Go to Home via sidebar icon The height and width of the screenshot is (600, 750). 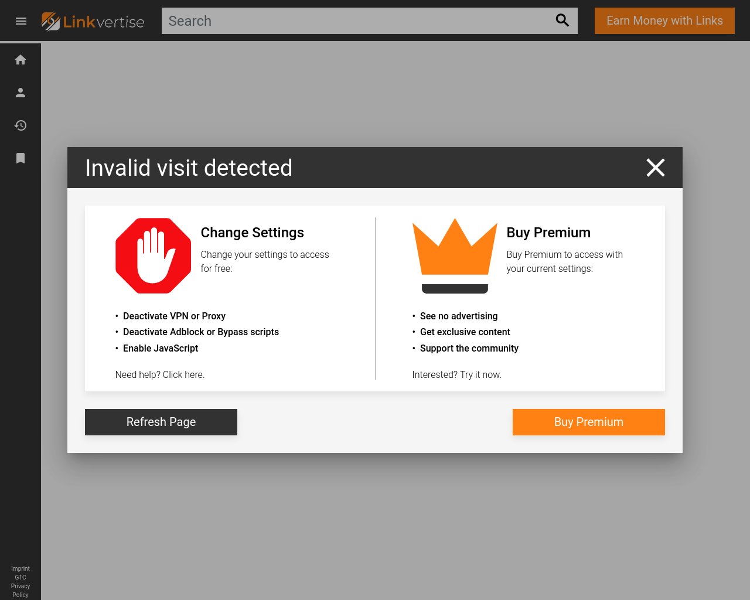(x=21, y=60)
